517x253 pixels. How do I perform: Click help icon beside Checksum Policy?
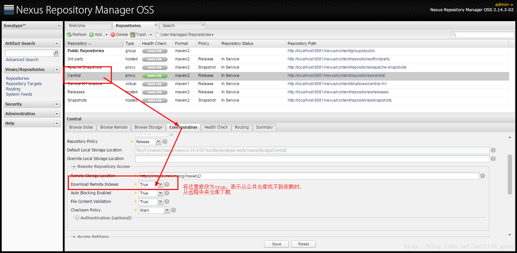173,210
